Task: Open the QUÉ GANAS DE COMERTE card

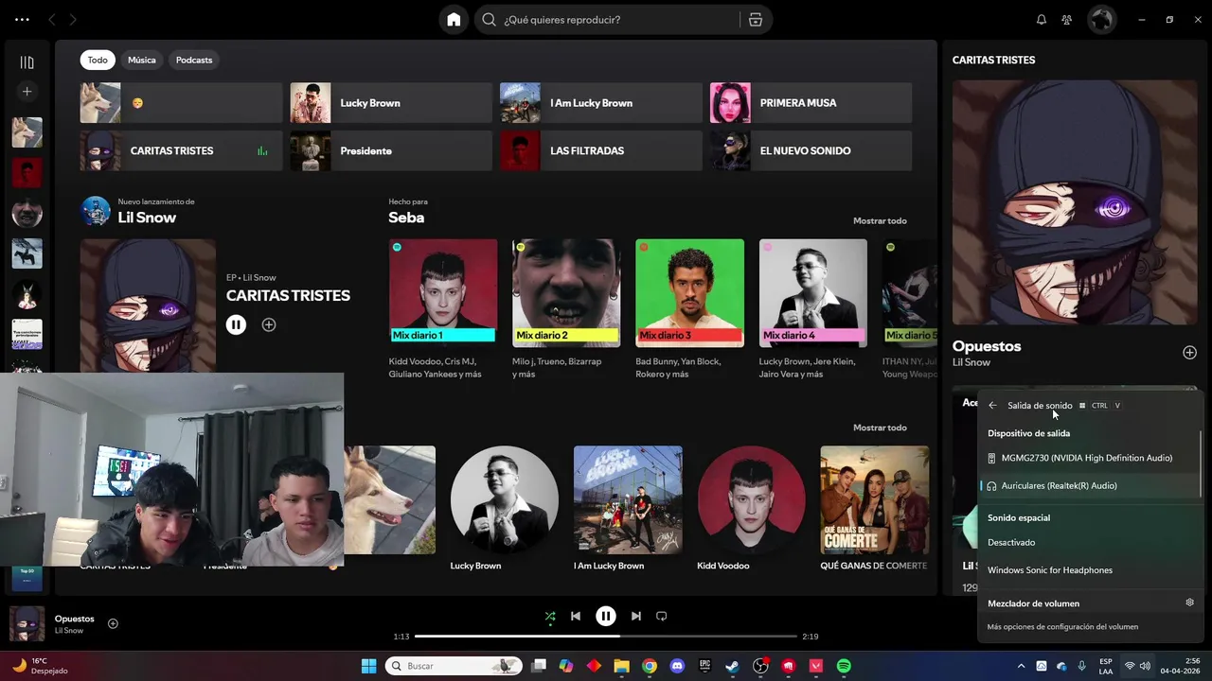Action: click(x=874, y=509)
